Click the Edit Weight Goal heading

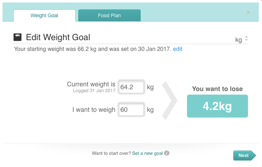(x=58, y=37)
